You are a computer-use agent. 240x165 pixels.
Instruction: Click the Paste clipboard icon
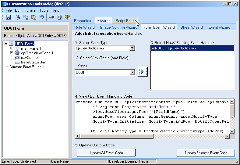point(34,17)
